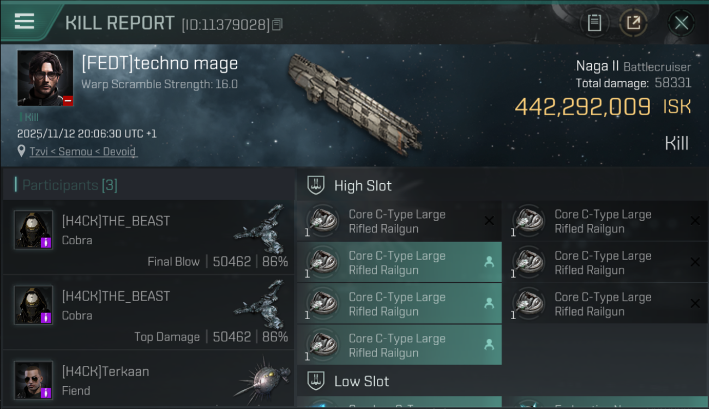Inspect the Naga II ship image
Screen dimensions: 709x409
coord(354,103)
